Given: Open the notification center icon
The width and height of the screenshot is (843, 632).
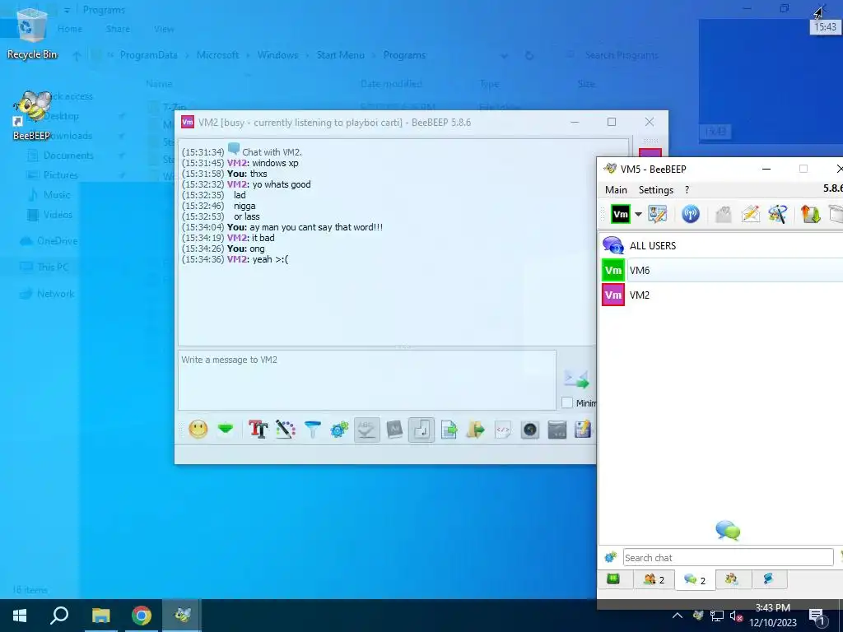Looking at the screenshot, I should point(817,616).
